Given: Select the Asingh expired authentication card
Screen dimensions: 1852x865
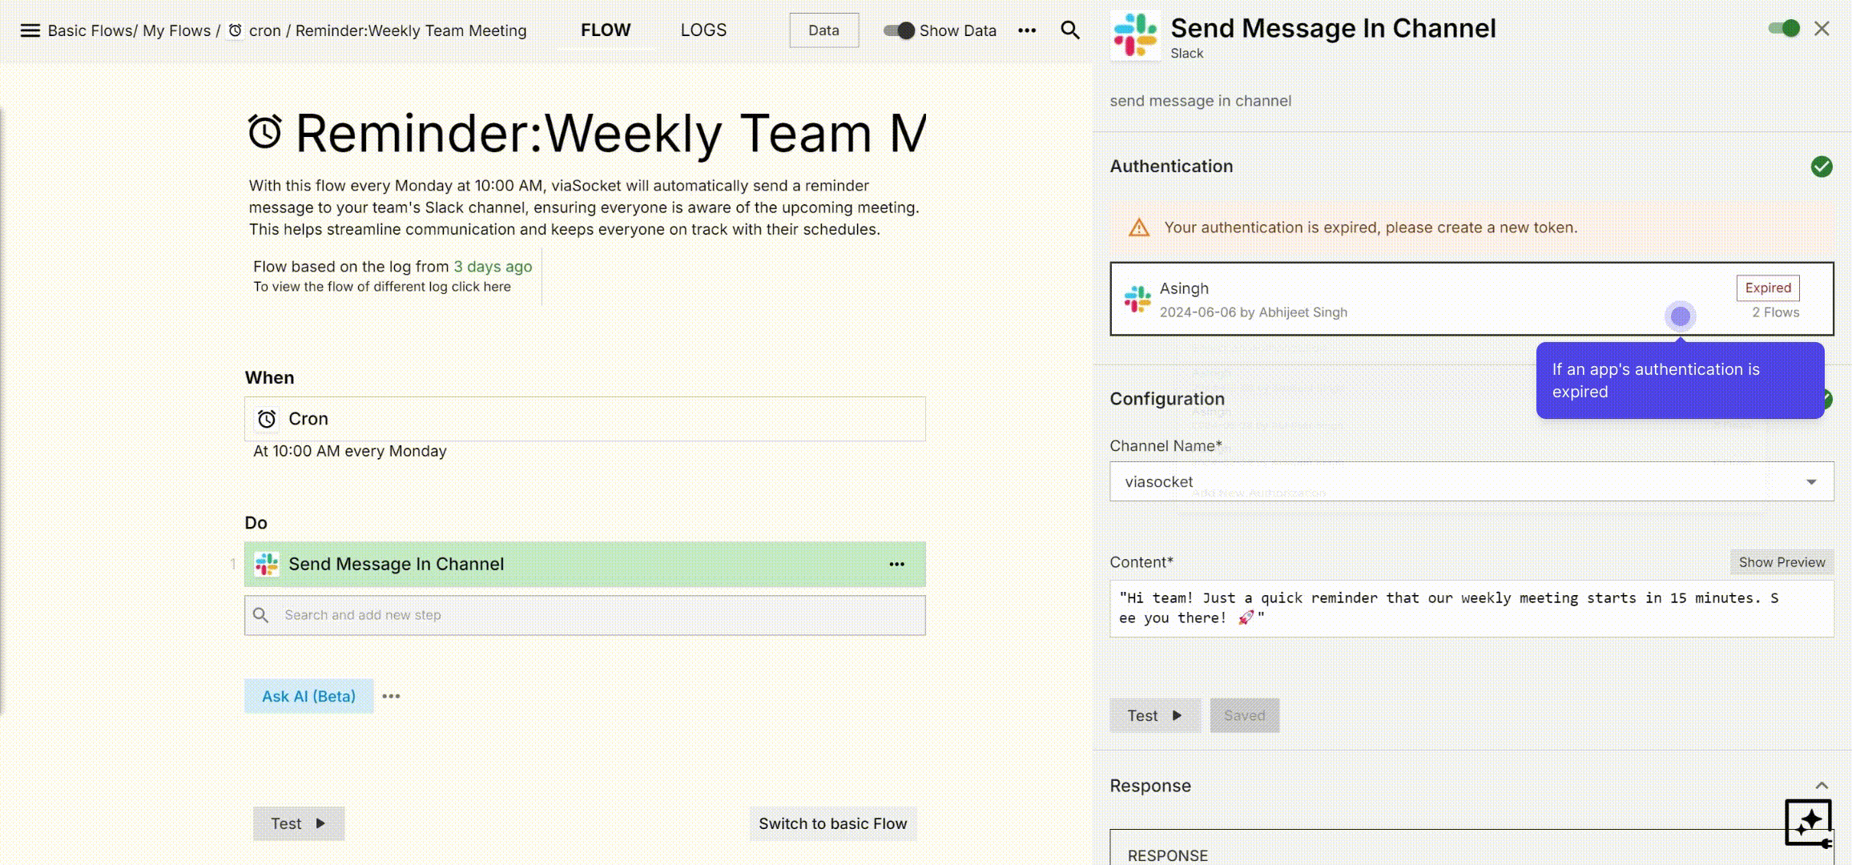Looking at the screenshot, I should tap(1472, 299).
